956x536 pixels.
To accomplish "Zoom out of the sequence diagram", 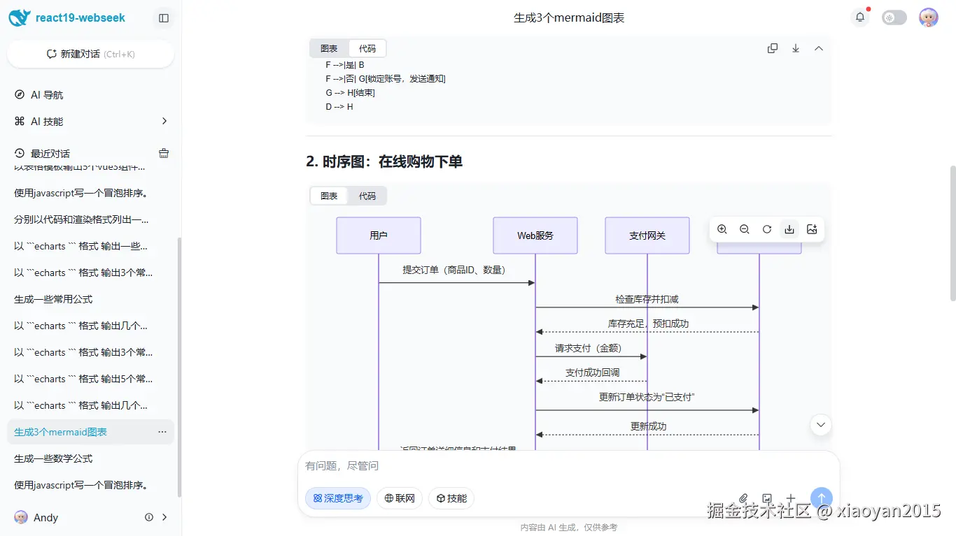I will (745, 229).
